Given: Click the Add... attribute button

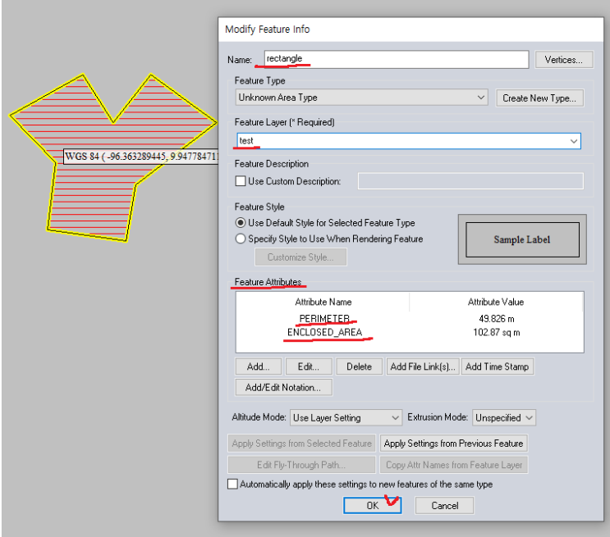Looking at the screenshot, I should click(x=259, y=366).
